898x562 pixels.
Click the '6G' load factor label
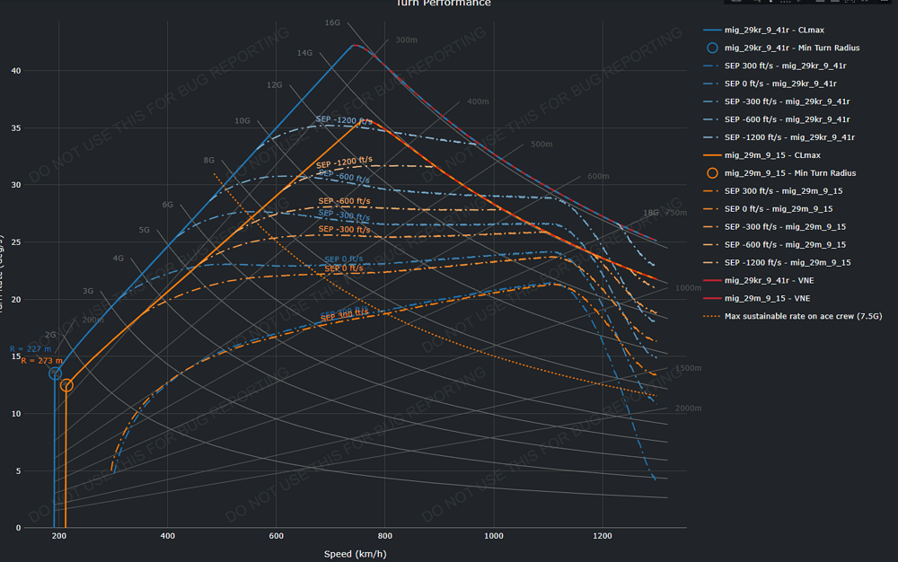pos(167,205)
